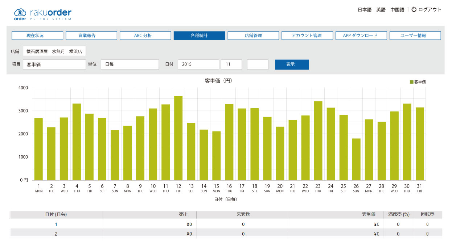Click the 満席率 (%) column header
The image size is (452, 244).
398,214
